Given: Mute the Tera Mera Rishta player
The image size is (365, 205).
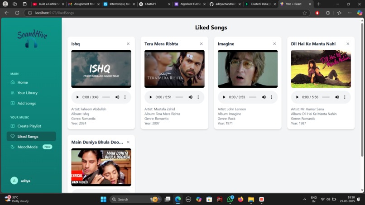Looking at the screenshot, I should tap(190, 97).
